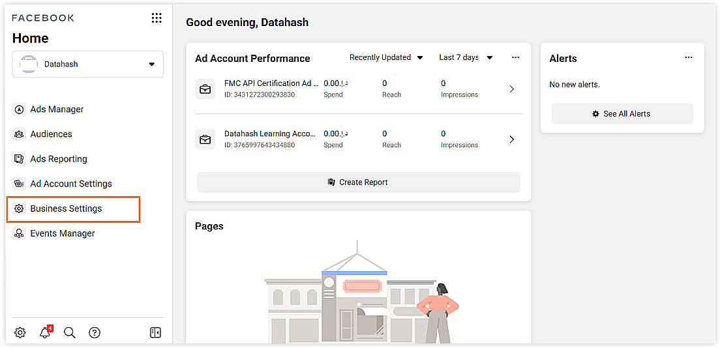Open the nine-dot apps grid menu
Image resolution: width=720 pixels, height=348 pixels.
click(157, 18)
